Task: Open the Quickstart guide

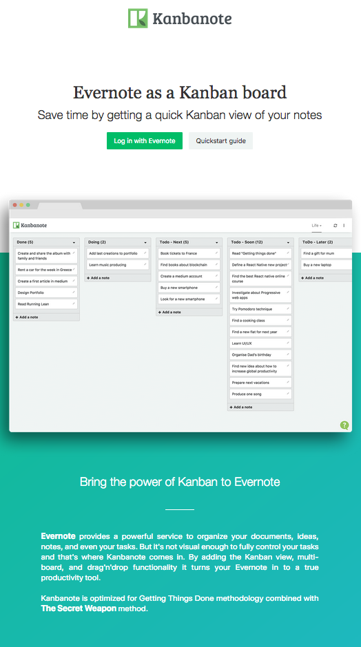Action: click(x=220, y=140)
